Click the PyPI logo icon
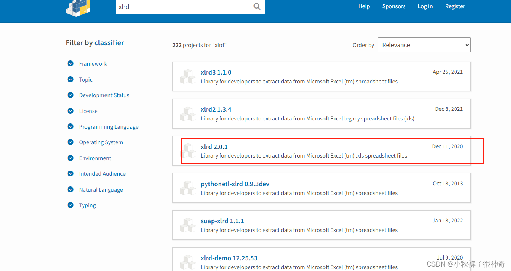Screen dimensions: 511x271 coord(78,7)
